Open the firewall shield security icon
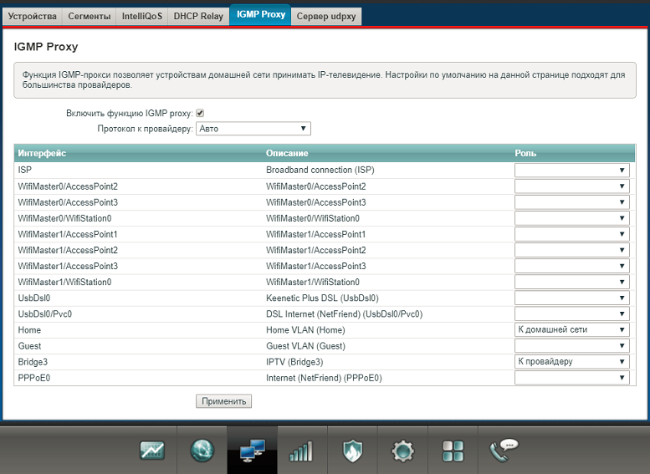Viewport: 650px width, 474px height. 352,451
